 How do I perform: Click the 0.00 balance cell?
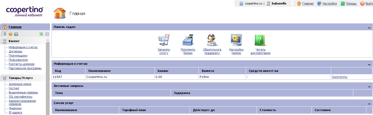tap(177, 77)
